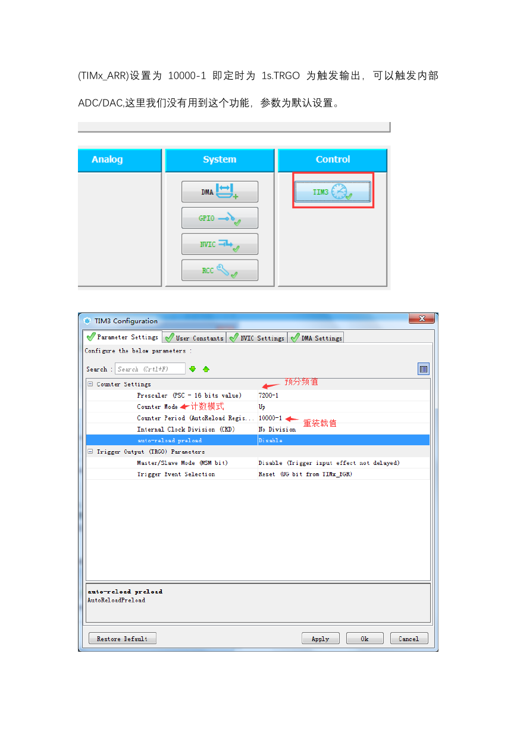This screenshot has width=517, height=731.
Task: Click the Ok button
Action: tap(365, 639)
